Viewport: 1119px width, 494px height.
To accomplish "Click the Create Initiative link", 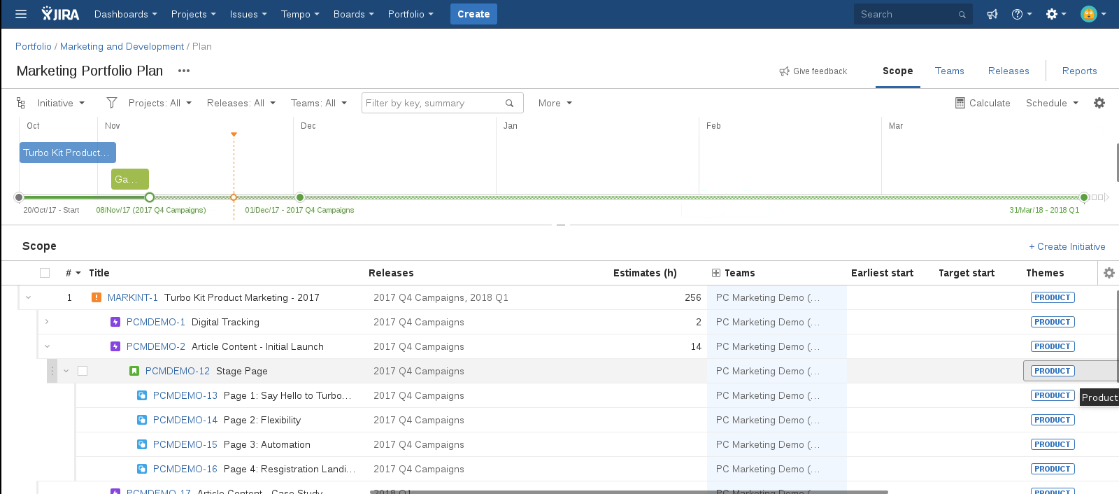I will click(x=1067, y=246).
